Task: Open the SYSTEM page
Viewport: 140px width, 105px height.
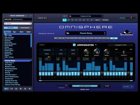Action: pyautogui.click(x=105, y=20)
